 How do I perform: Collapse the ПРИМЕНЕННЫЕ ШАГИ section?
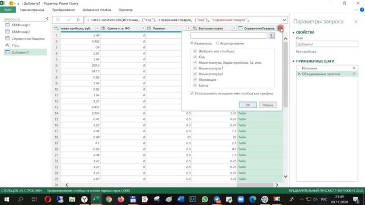click(x=293, y=61)
